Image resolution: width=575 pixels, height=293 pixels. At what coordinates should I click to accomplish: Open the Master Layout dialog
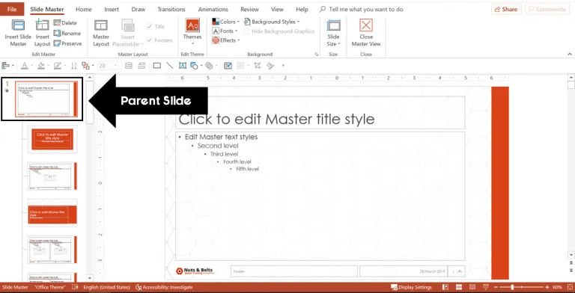101,33
